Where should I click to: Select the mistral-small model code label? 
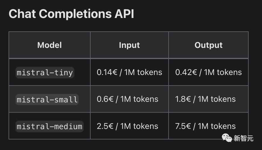point(47,100)
